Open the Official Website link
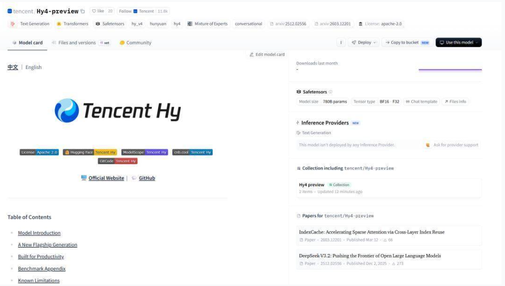Image resolution: width=505 pixels, height=286 pixels. click(106, 178)
